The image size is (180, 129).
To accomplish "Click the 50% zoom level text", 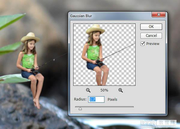I will click(x=104, y=90).
